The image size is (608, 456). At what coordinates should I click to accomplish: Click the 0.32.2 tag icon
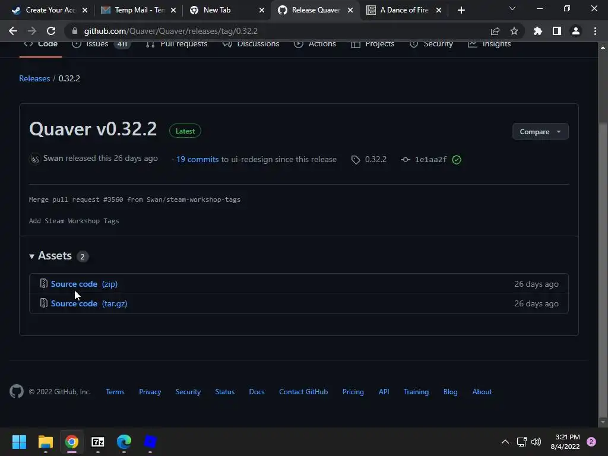click(356, 159)
